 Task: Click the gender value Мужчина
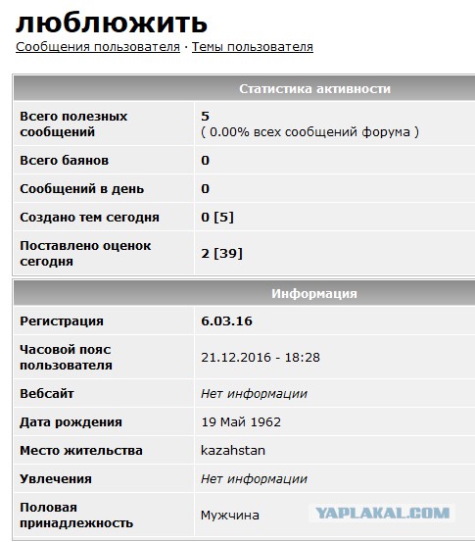(x=230, y=515)
